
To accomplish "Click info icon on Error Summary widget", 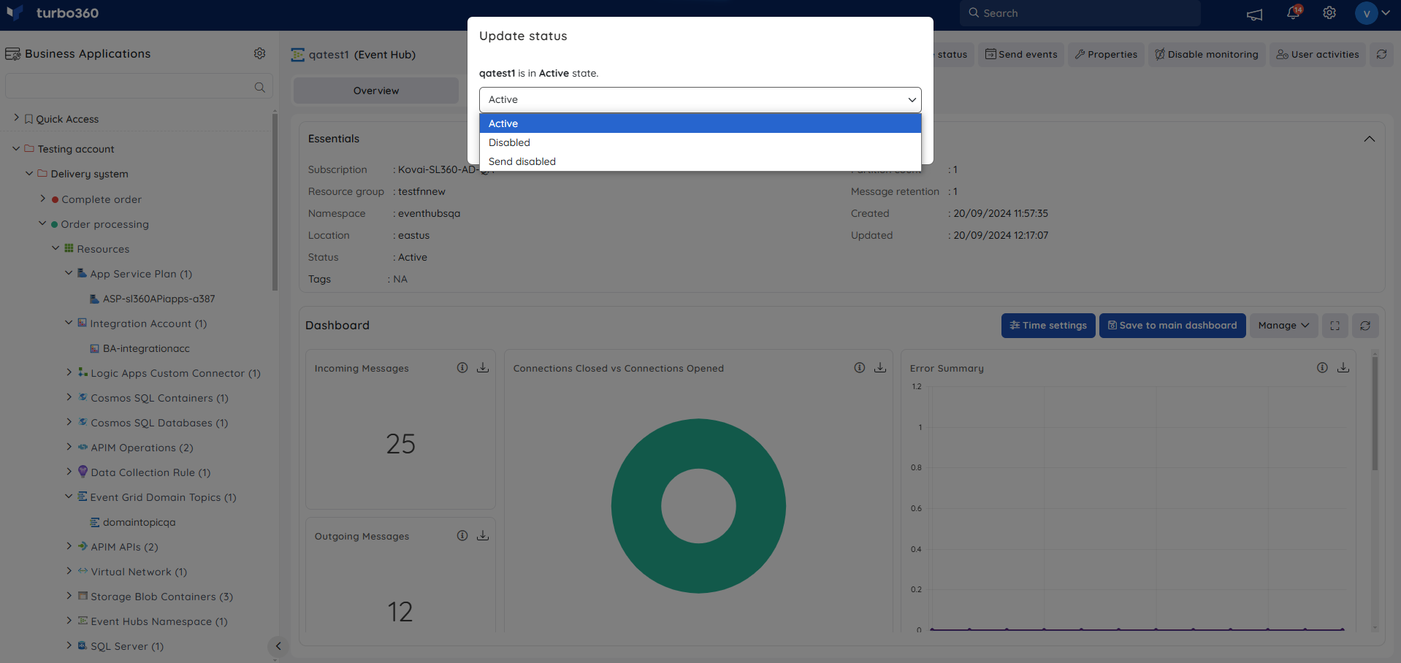I will tap(1322, 368).
